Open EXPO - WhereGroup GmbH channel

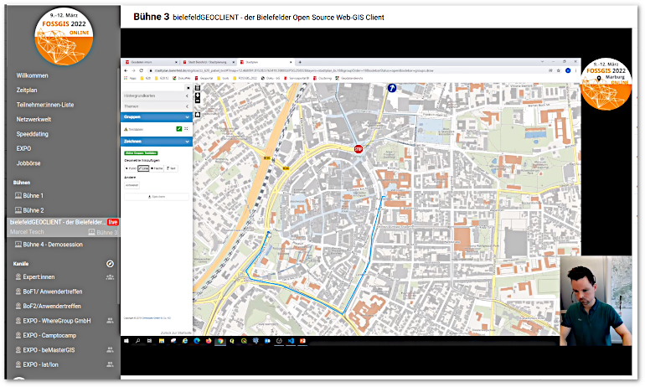click(x=53, y=321)
